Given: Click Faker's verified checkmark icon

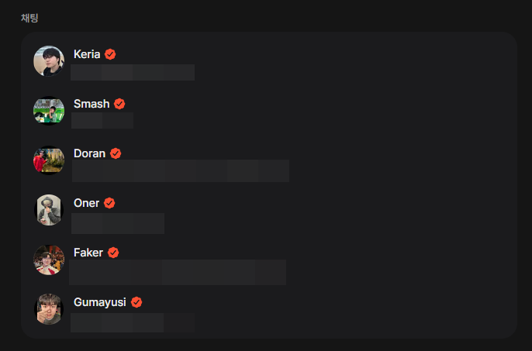Looking at the screenshot, I should point(113,253).
